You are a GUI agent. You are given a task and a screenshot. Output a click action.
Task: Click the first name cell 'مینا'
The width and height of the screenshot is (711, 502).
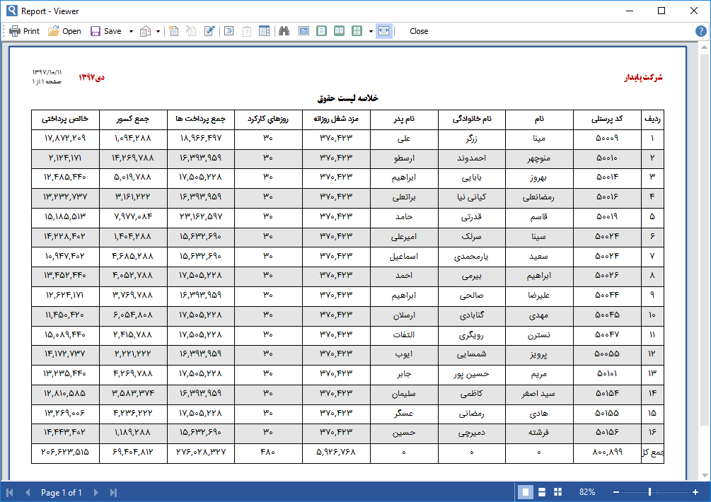tap(538, 139)
